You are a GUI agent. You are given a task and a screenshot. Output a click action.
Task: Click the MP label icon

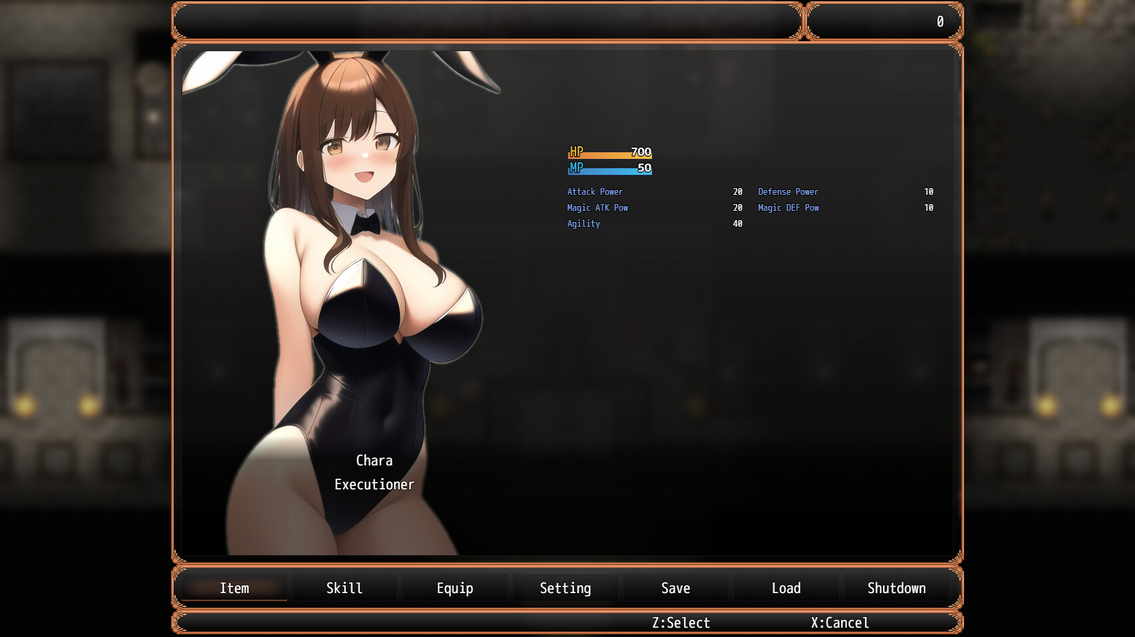pos(576,168)
